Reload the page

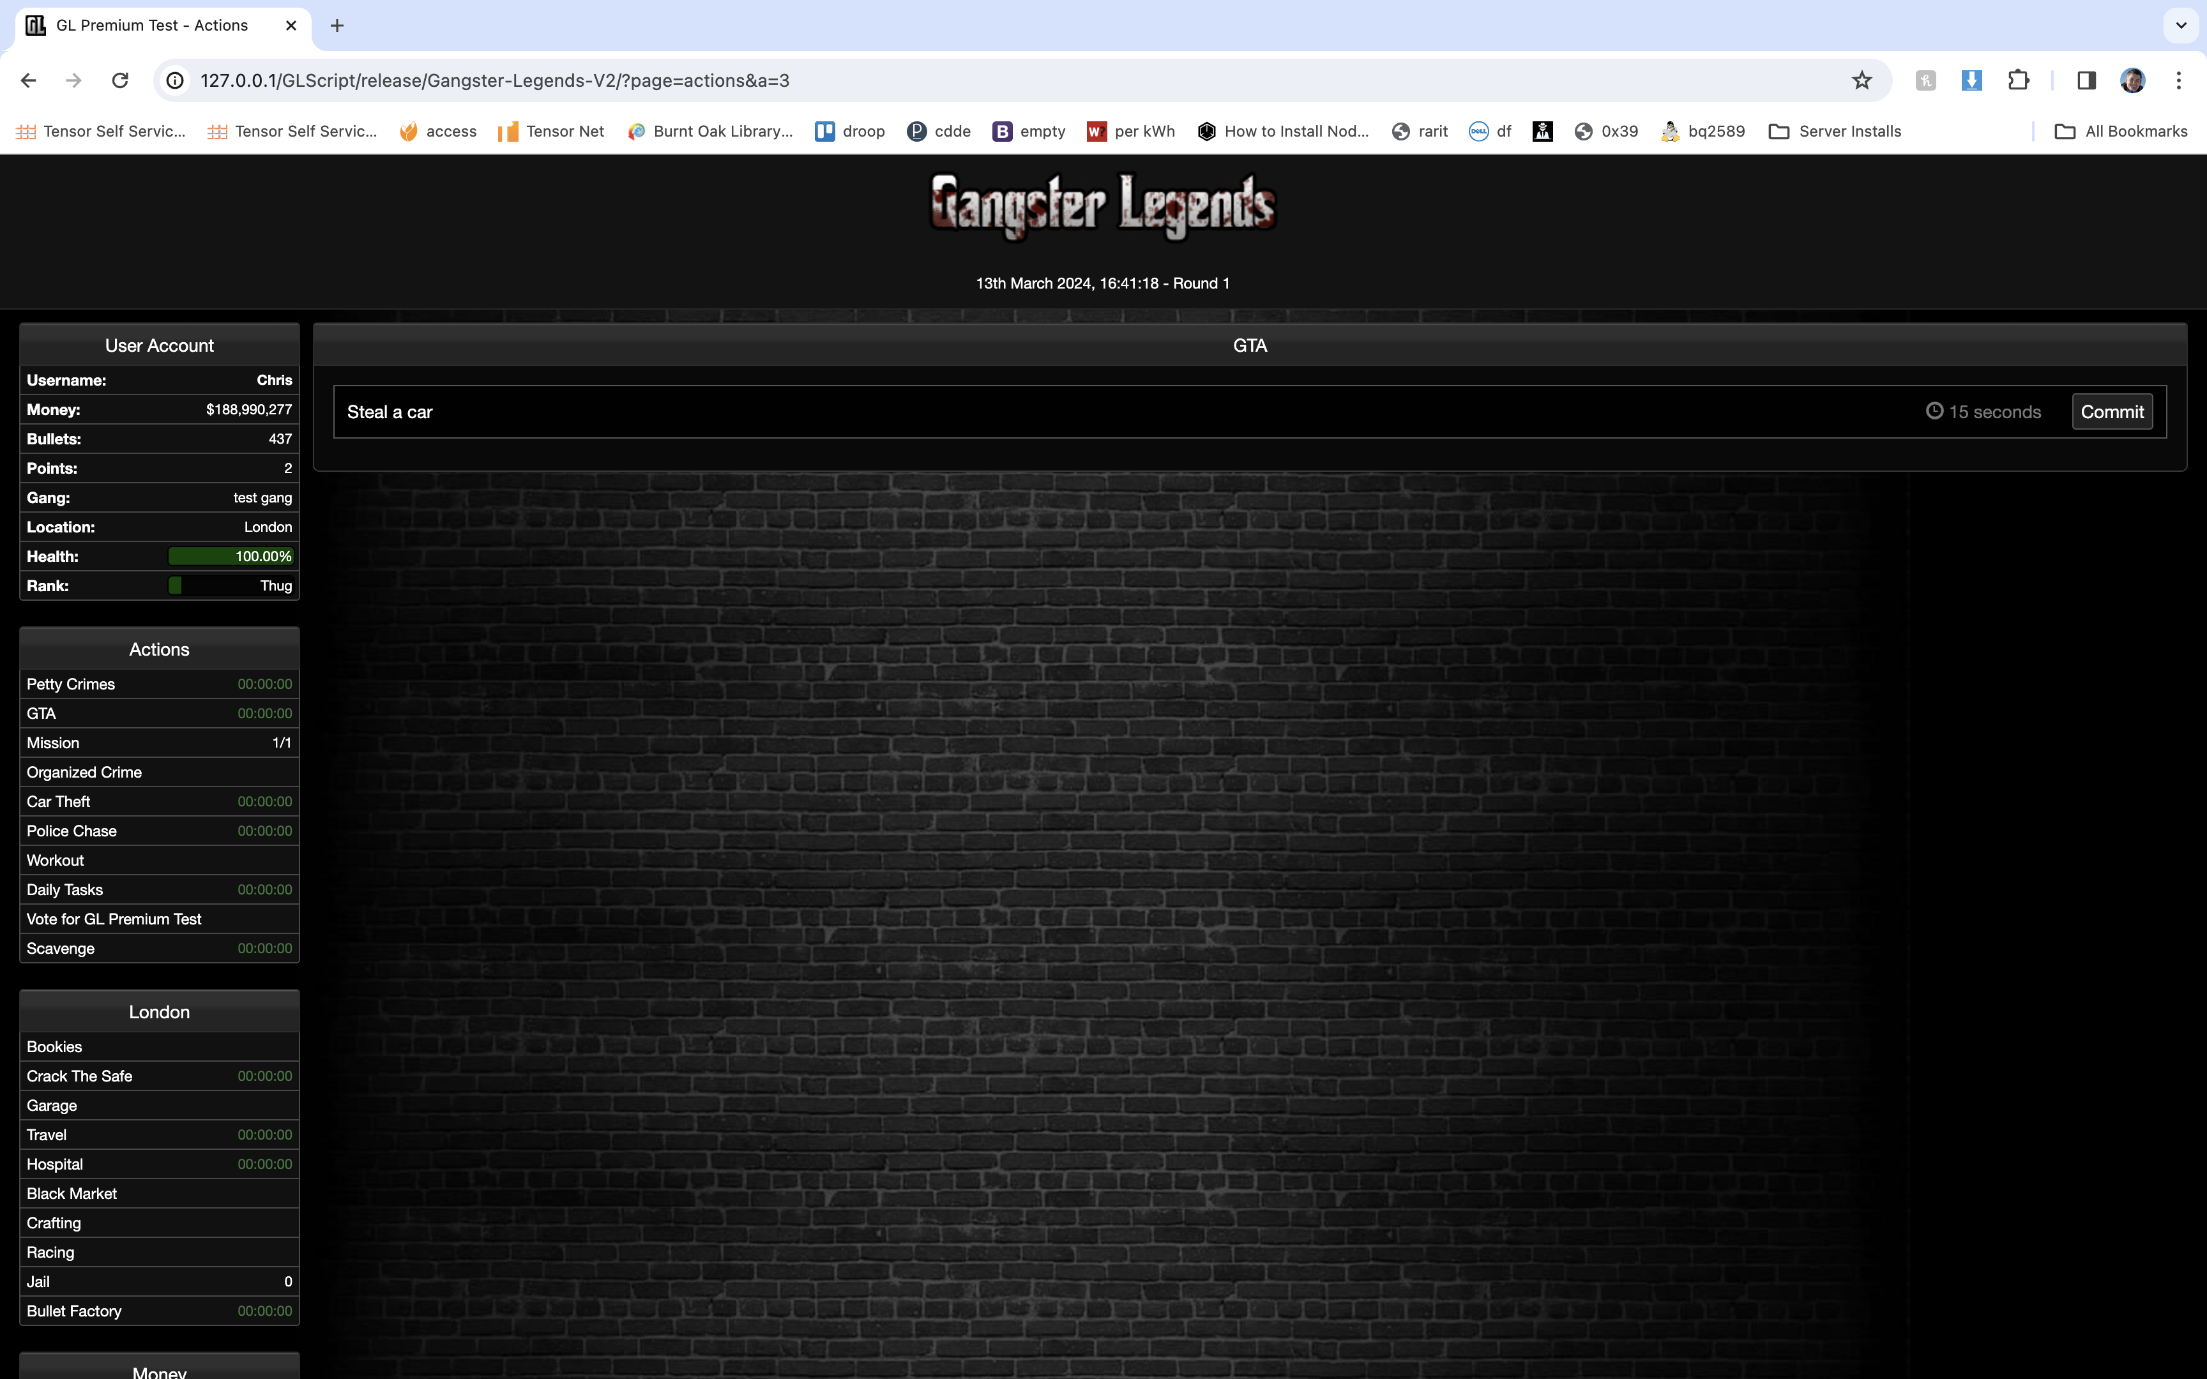coord(119,80)
